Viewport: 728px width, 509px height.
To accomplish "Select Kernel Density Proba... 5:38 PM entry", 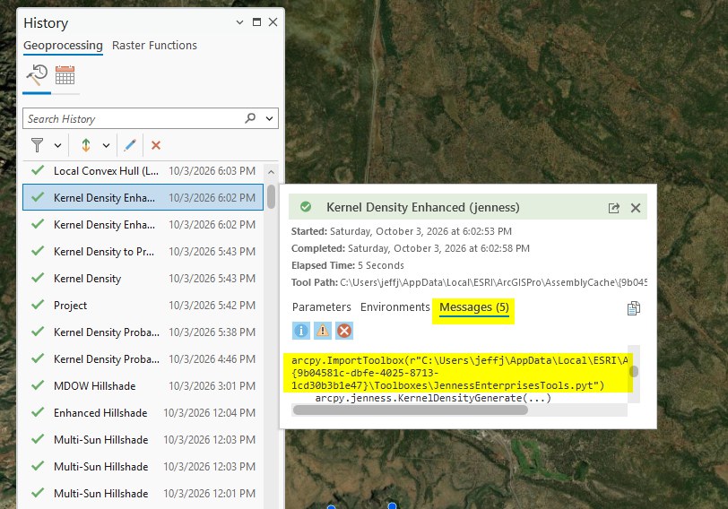I will click(x=143, y=332).
